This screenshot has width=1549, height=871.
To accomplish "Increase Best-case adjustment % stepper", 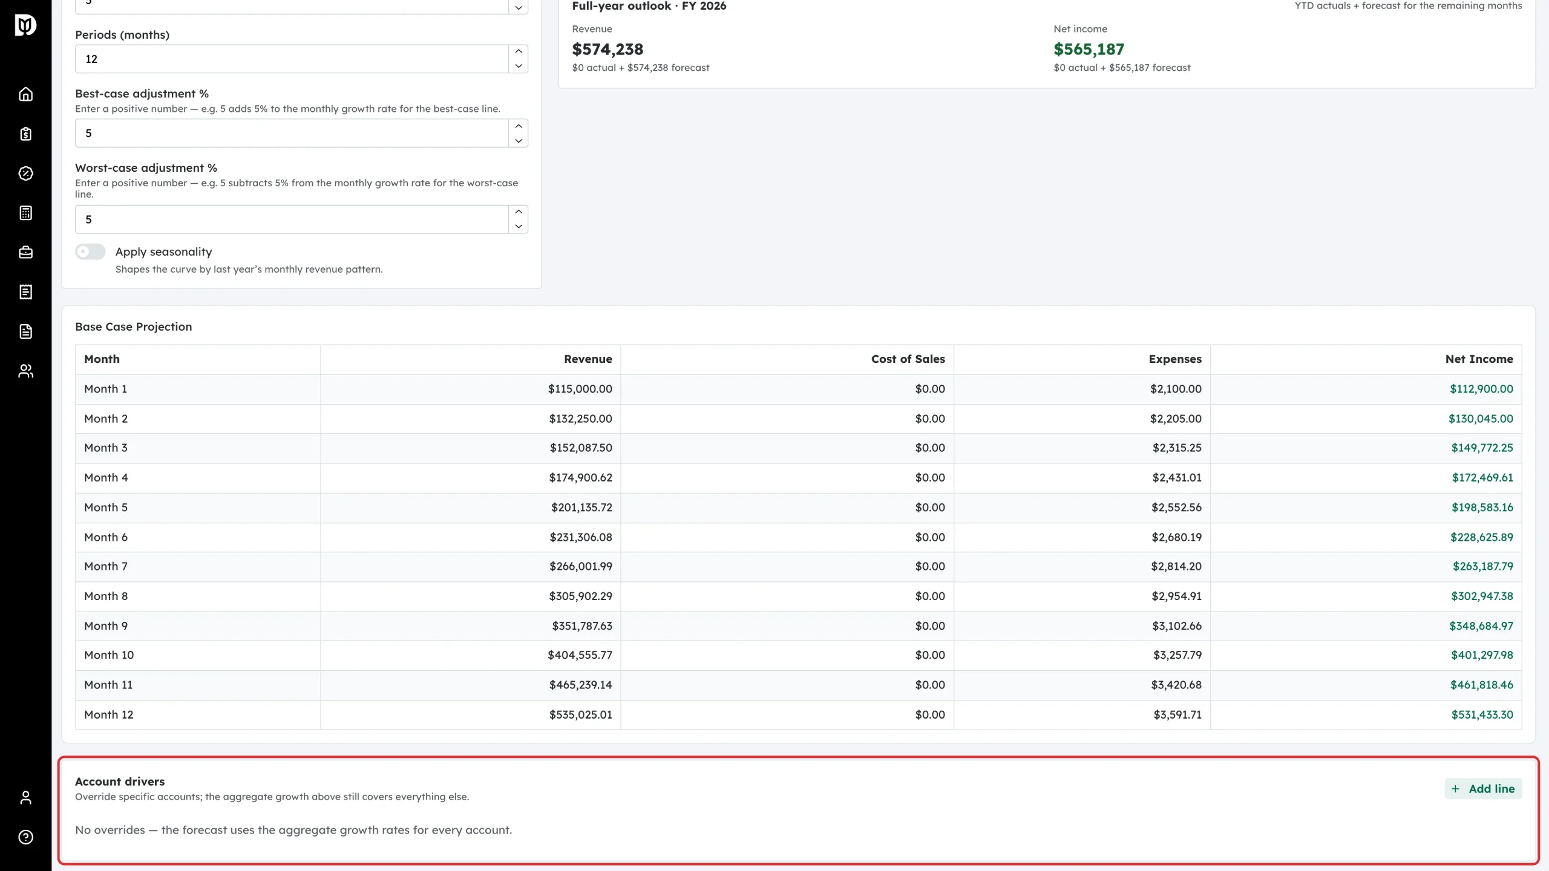I will [x=519, y=126].
